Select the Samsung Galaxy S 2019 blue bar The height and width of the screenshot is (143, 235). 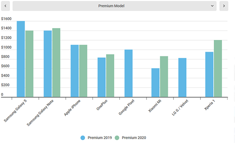coord(21,59)
